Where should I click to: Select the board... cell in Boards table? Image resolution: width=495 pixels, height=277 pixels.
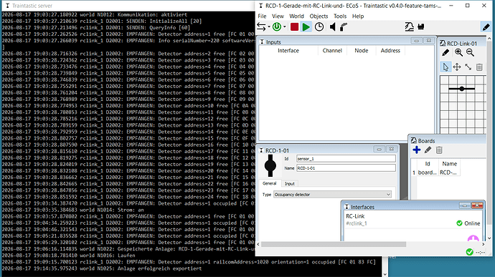[x=427, y=172]
